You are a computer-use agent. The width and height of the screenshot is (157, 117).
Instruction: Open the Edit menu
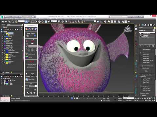[x=7, y=19]
